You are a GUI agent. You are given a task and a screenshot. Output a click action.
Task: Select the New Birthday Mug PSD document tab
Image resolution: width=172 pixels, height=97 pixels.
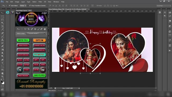pos(68,9)
